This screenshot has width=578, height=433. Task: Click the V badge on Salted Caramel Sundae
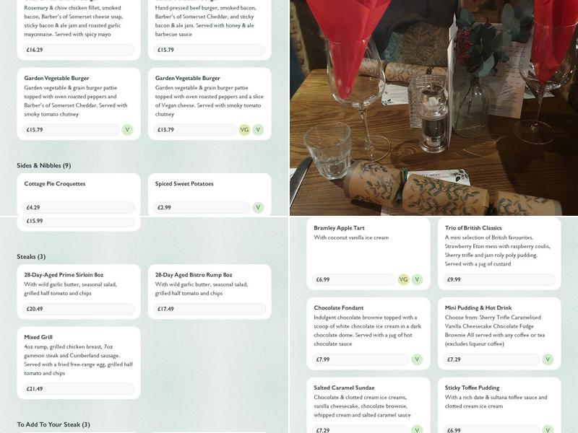coord(417,429)
